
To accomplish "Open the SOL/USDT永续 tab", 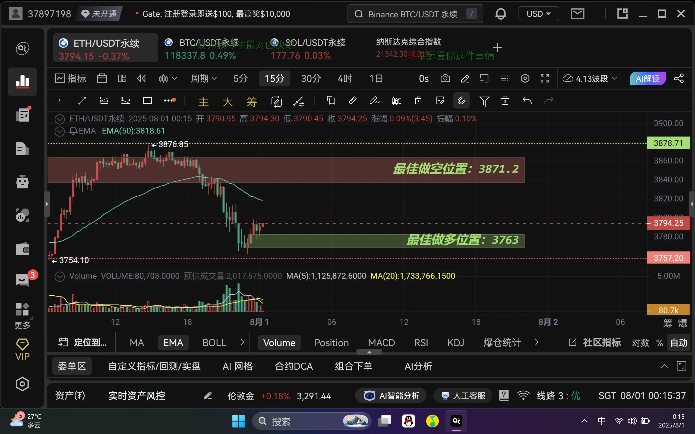I will click(x=308, y=49).
